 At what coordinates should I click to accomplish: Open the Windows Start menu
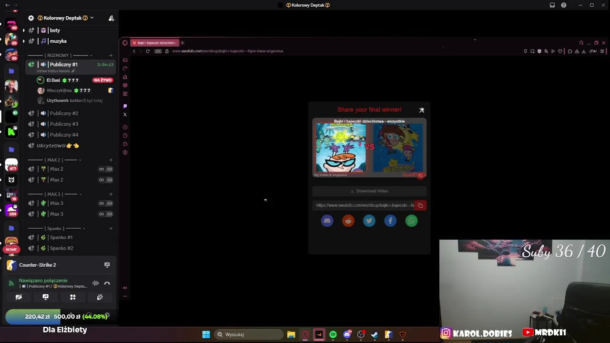click(x=206, y=334)
